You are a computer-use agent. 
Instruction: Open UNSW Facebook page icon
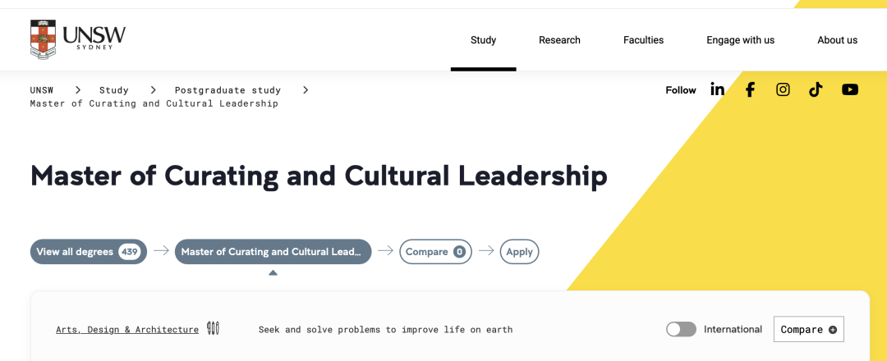(x=750, y=89)
